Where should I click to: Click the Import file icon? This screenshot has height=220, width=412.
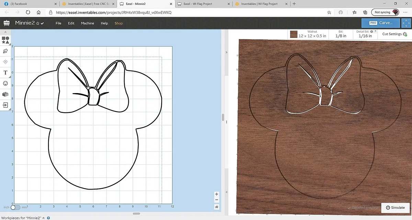click(5, 105)
